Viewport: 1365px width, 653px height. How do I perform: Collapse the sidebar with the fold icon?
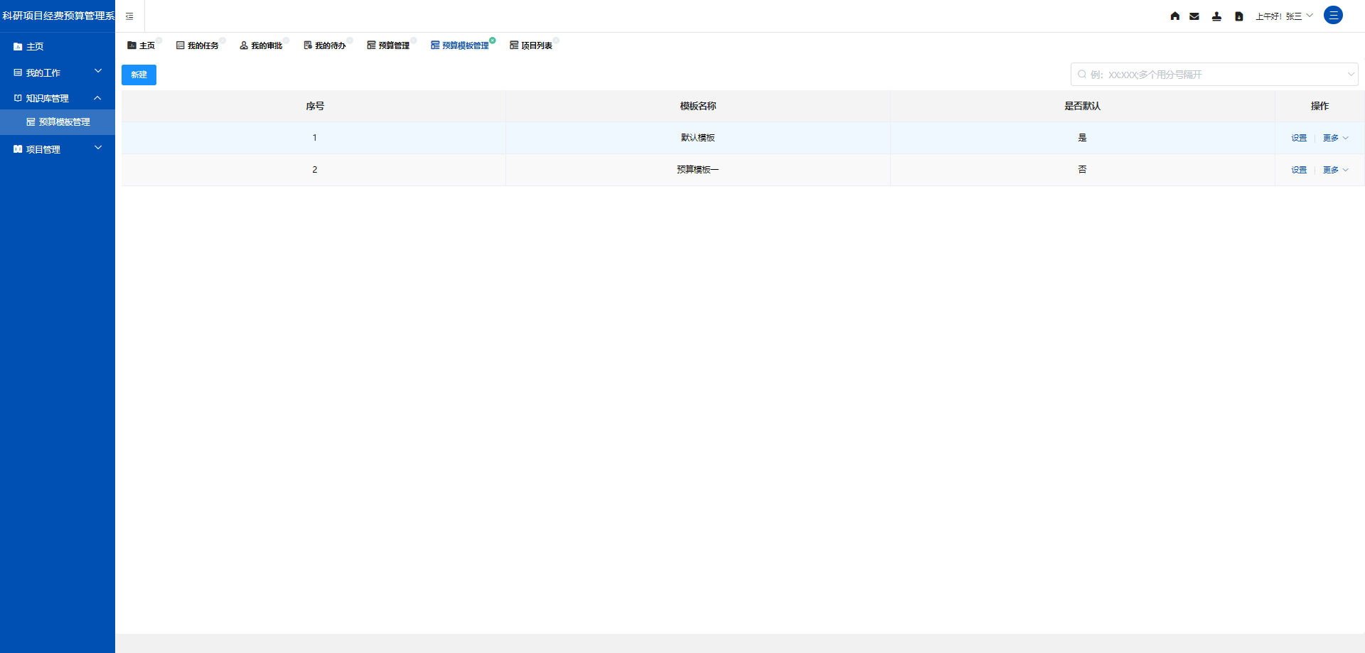click(129, 16)
